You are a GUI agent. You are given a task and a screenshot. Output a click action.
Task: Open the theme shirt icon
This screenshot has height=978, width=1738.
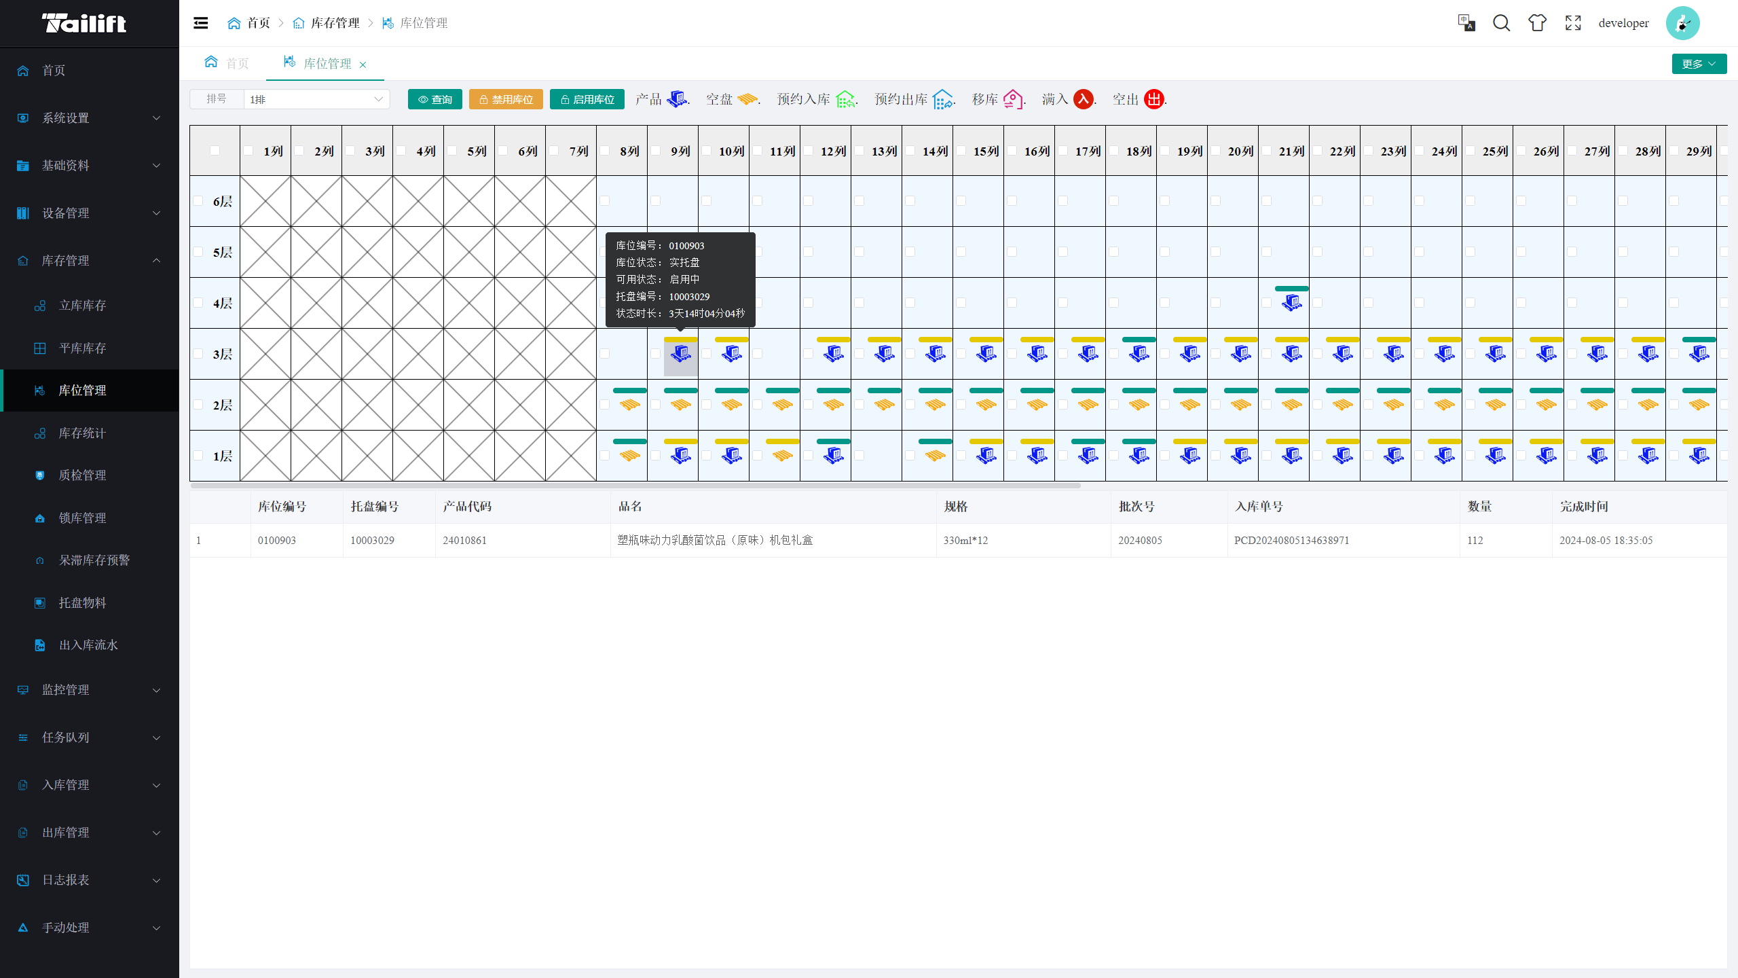point(1537,23)
